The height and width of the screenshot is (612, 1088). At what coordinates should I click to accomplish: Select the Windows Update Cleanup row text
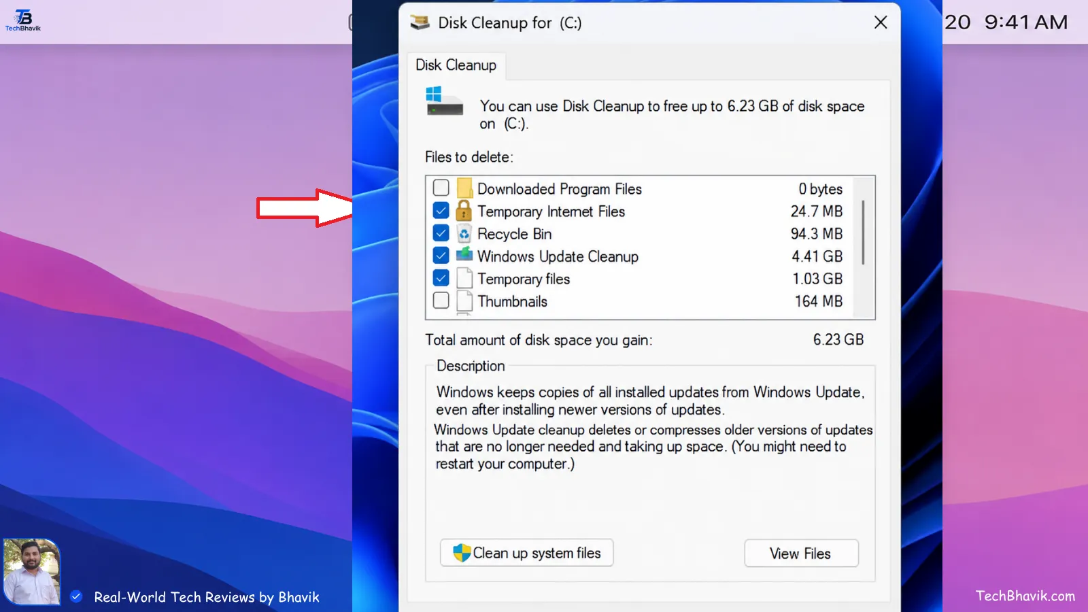[558, 256]
